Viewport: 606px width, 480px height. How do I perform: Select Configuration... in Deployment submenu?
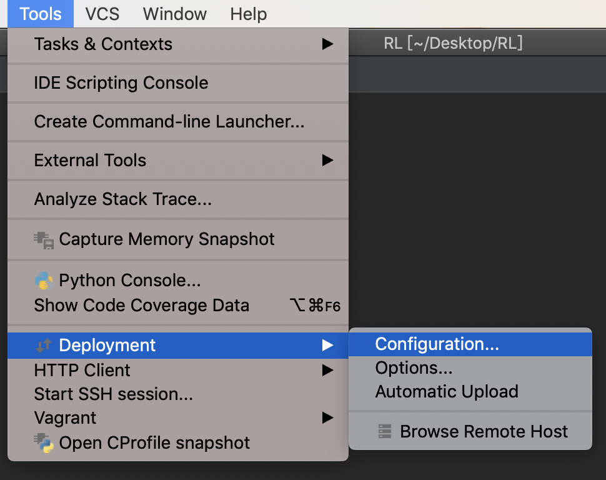click(x=470, y=344)
